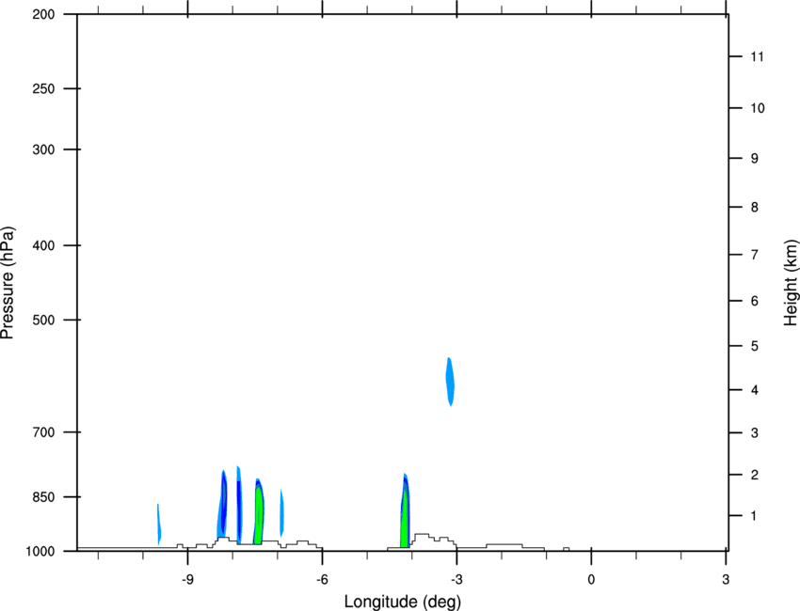
Task: Pick the 6 km height label
Action: [755, 301]
